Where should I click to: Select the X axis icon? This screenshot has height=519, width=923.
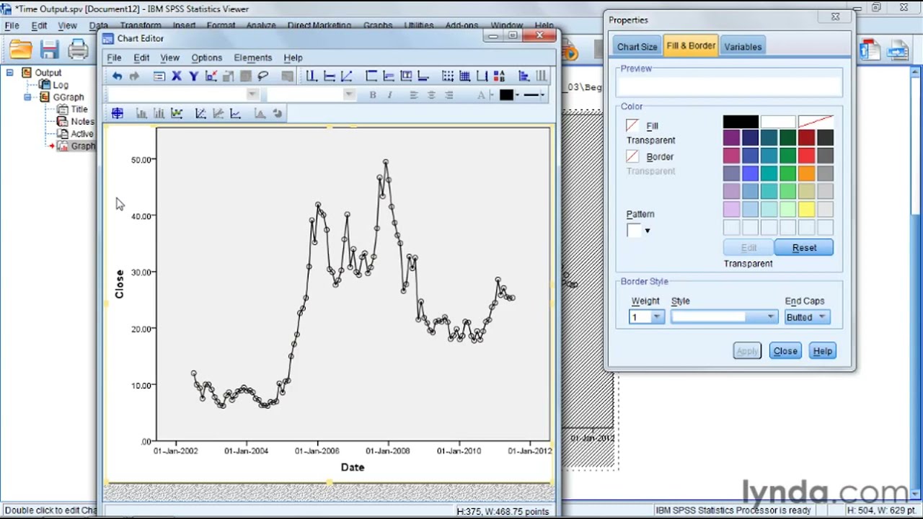pyautogui.click(x=177, y=76)
